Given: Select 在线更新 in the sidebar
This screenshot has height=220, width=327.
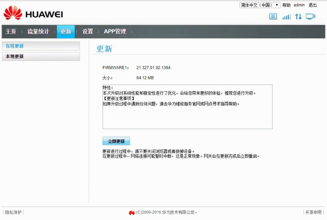Looking at the screenshot, I should (41, 46).
